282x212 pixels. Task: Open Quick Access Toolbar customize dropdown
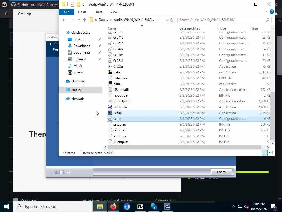click(x=83, y=4)
